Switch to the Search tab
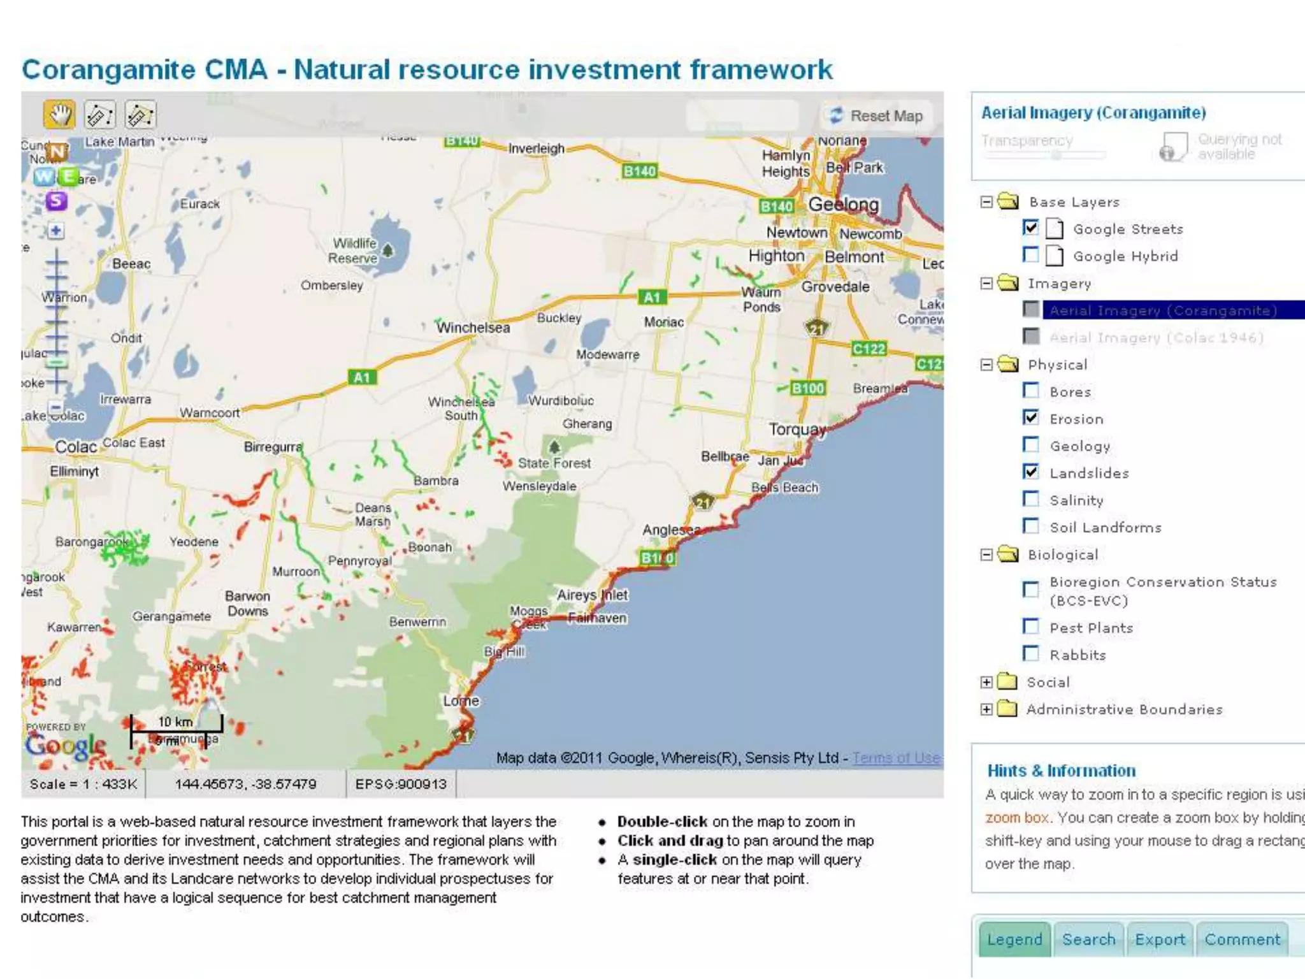The height and width of the screenshot is (979, 1305). pyautogui.click(x=1088, y=939)
